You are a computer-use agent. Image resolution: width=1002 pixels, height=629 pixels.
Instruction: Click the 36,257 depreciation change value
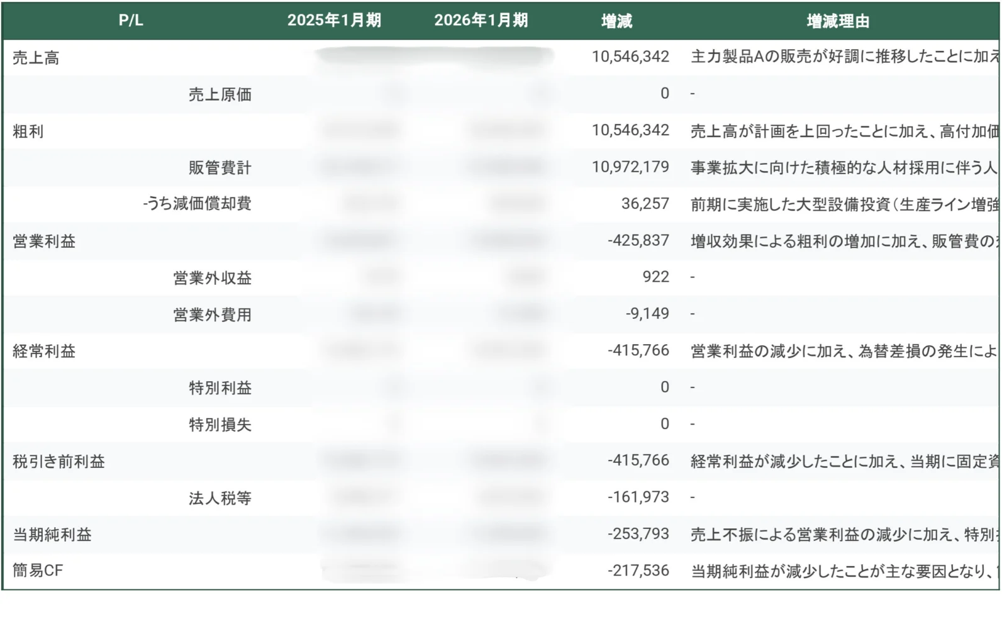645,204
